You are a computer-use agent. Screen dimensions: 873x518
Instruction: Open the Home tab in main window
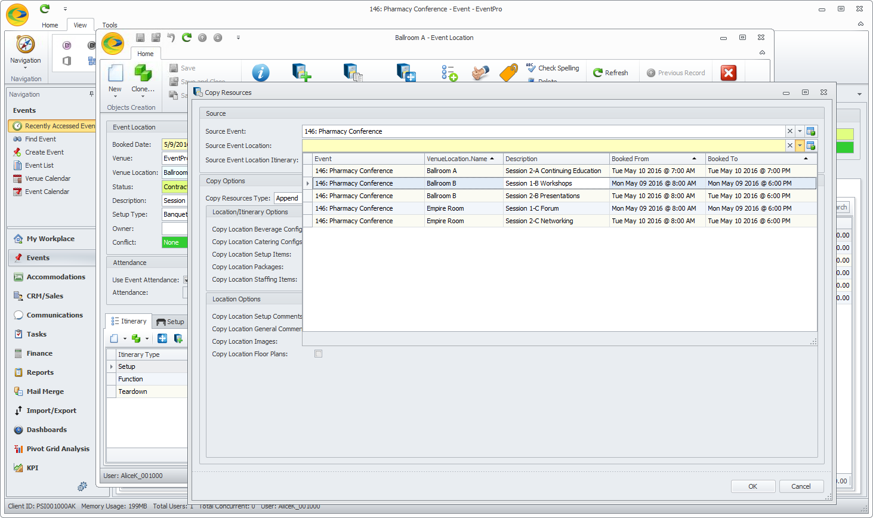(50, 25)
